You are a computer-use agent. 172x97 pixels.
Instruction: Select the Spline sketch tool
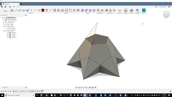point(51,10)
